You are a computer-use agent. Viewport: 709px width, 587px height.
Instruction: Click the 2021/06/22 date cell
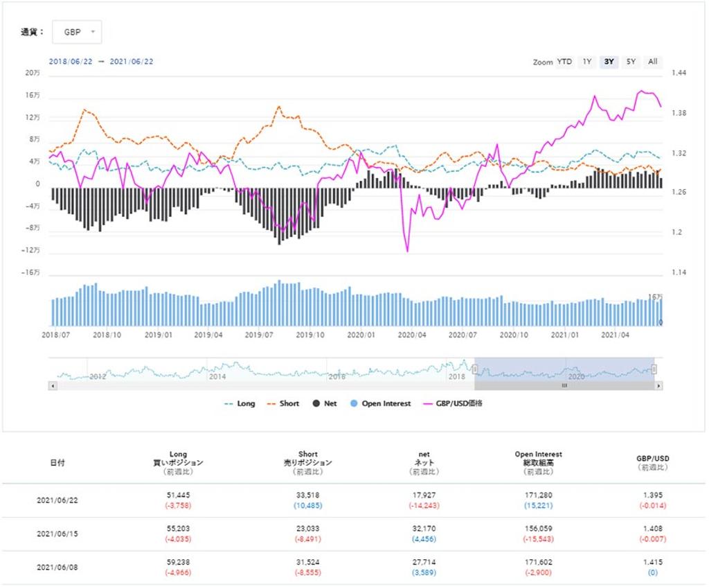(x=57, y=500)
